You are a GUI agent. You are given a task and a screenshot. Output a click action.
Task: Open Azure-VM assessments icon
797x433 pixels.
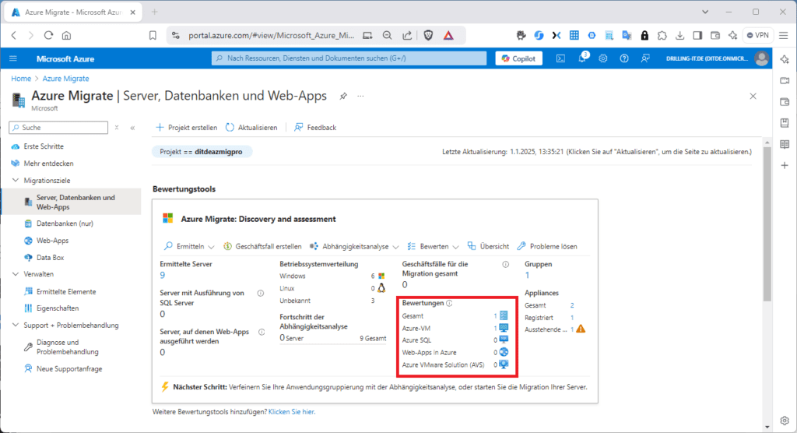[504, 328]
